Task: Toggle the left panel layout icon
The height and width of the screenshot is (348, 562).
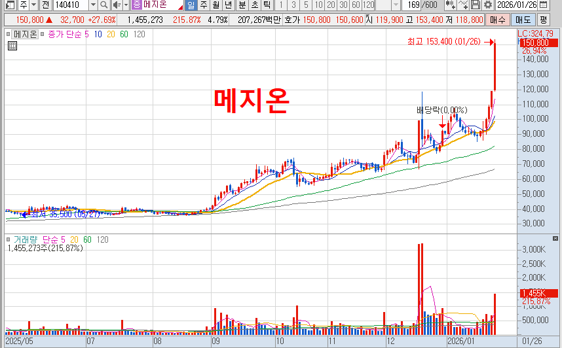Action: (10, 5)
